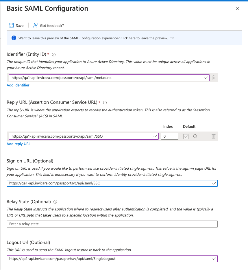The image size is (248, 270).
Task: Click the Enter a relay state field
Action: point(112,224)
